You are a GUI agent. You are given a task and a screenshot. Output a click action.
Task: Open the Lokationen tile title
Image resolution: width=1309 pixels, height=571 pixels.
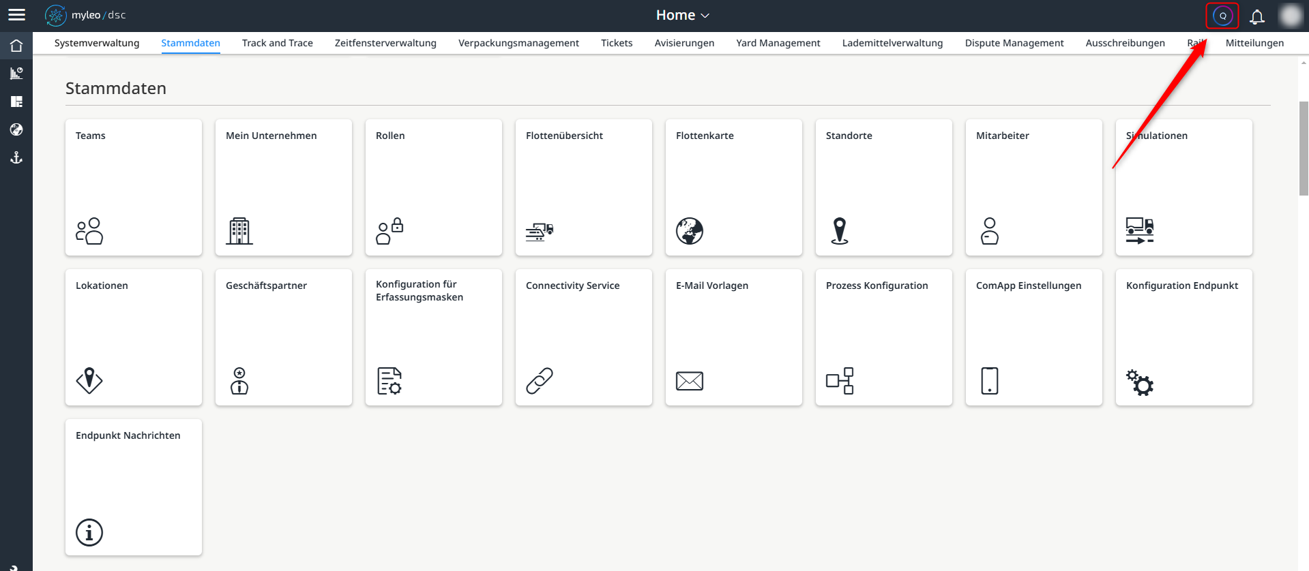pyautogui.click(x=102, y=285)
